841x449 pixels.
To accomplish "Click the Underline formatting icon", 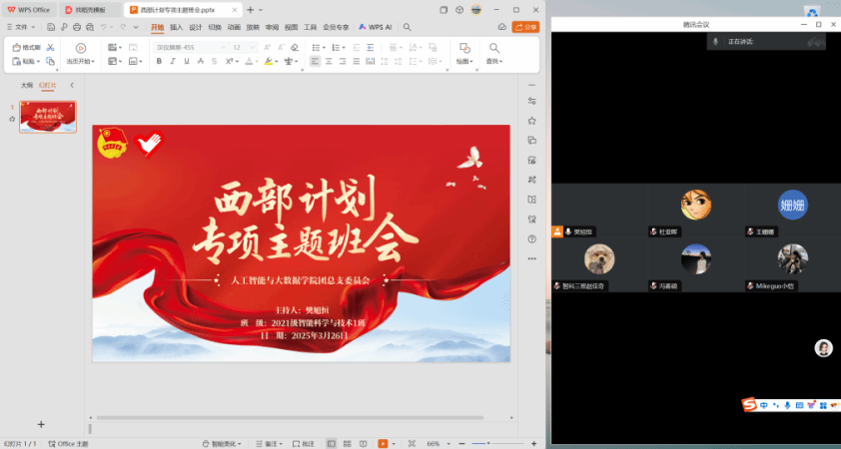I will (x=186, y=61).
